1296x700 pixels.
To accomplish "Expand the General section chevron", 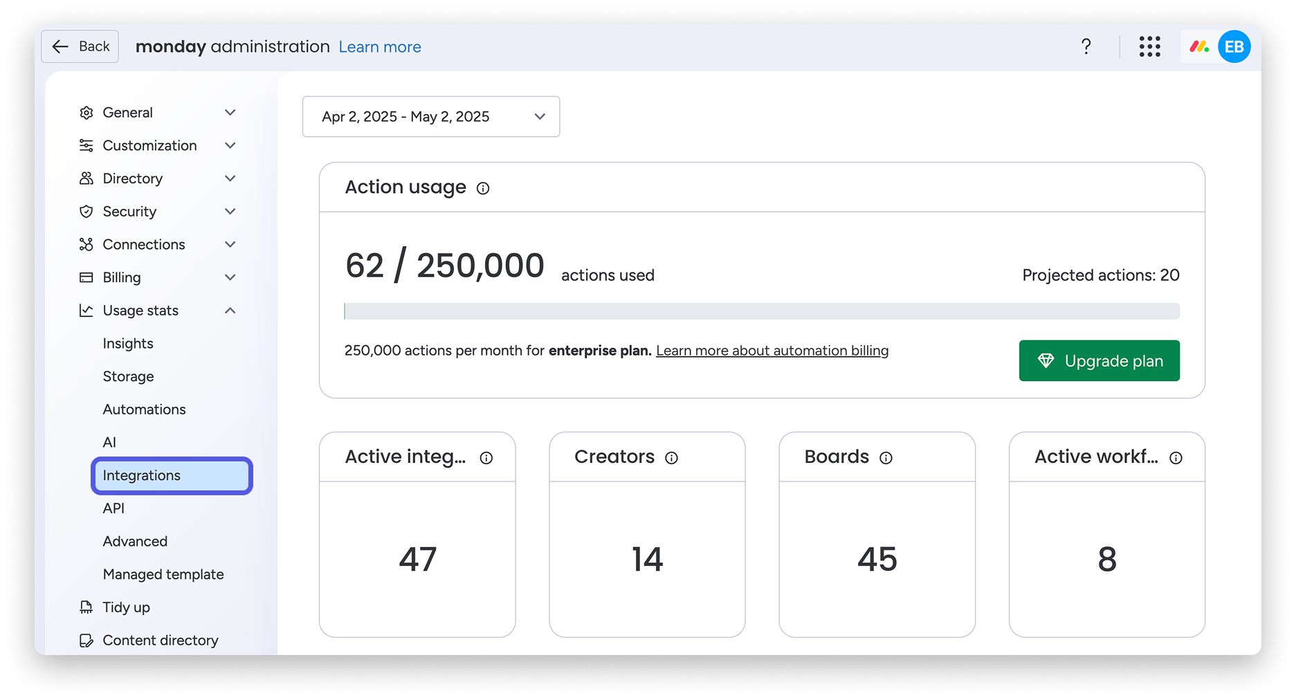I will 230,113.
